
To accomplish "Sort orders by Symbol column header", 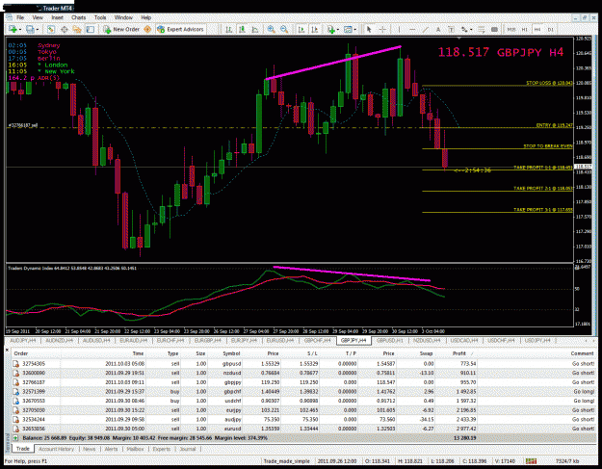I will point(231,353).
